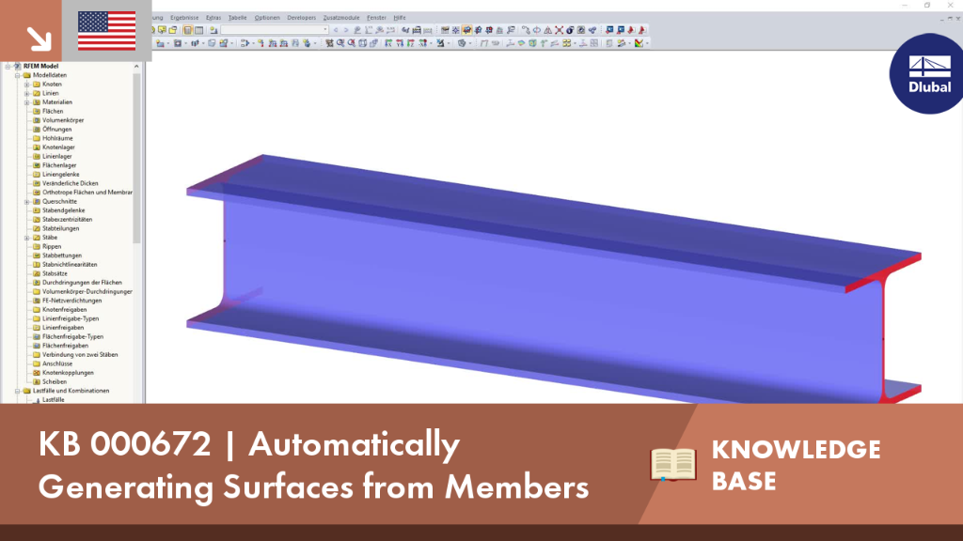Toggle the table panel button beside navigator button
Image resolution: width=963 pixels, height=541 pixels.
point(199,29)
